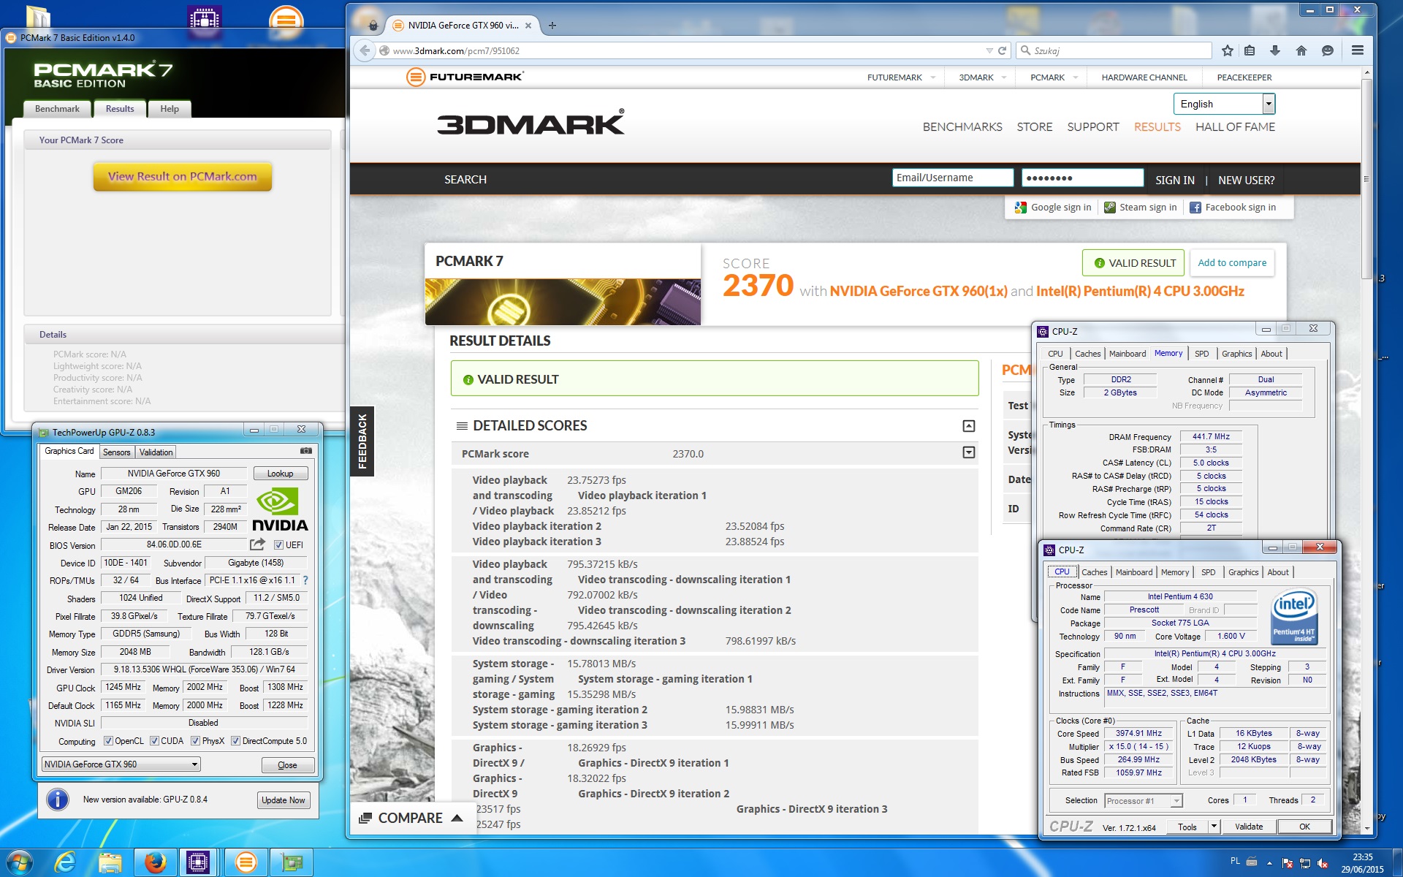Toggle the OpenCL checkbox
The height and width of the screenshot is (877, 1403).
click(x=108, y=741)
